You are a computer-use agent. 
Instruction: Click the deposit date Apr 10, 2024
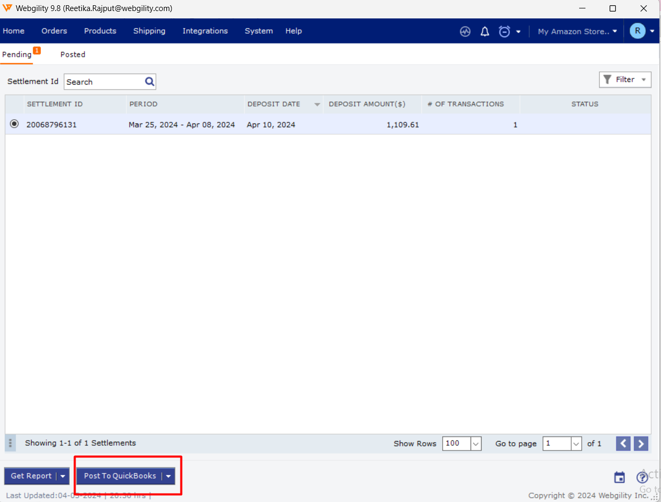click(x=271, y=124)
